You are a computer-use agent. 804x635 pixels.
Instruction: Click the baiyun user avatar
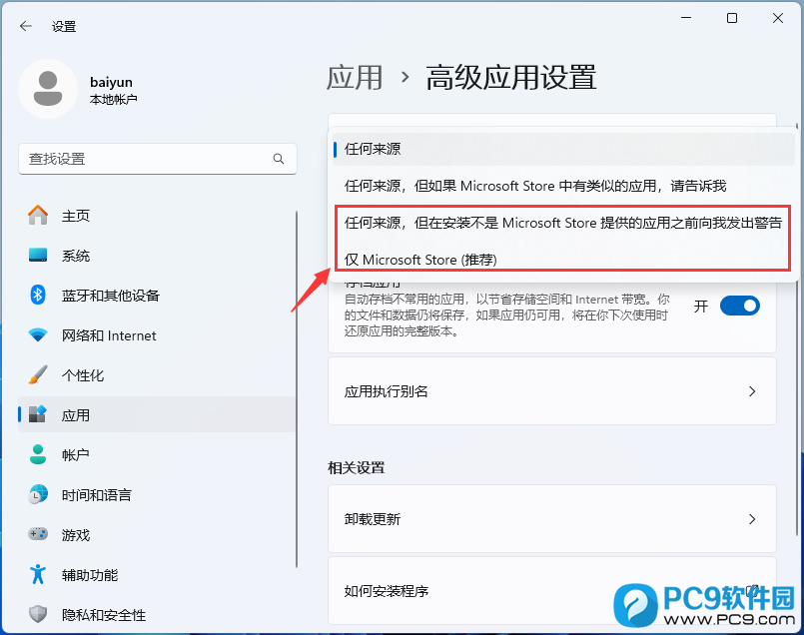[x=48, y=89]
